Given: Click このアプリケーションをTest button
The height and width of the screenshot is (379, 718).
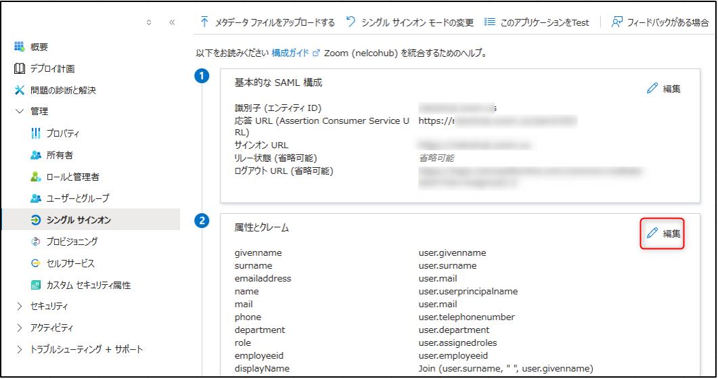Looking at the screenshot, I should 537,22.
